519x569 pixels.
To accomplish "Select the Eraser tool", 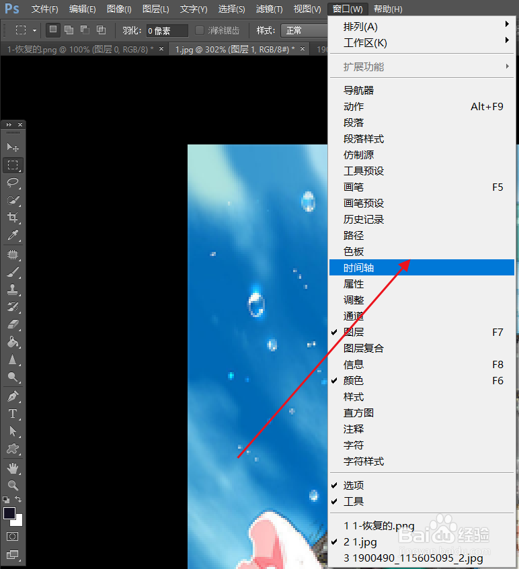I will (13, 324).
